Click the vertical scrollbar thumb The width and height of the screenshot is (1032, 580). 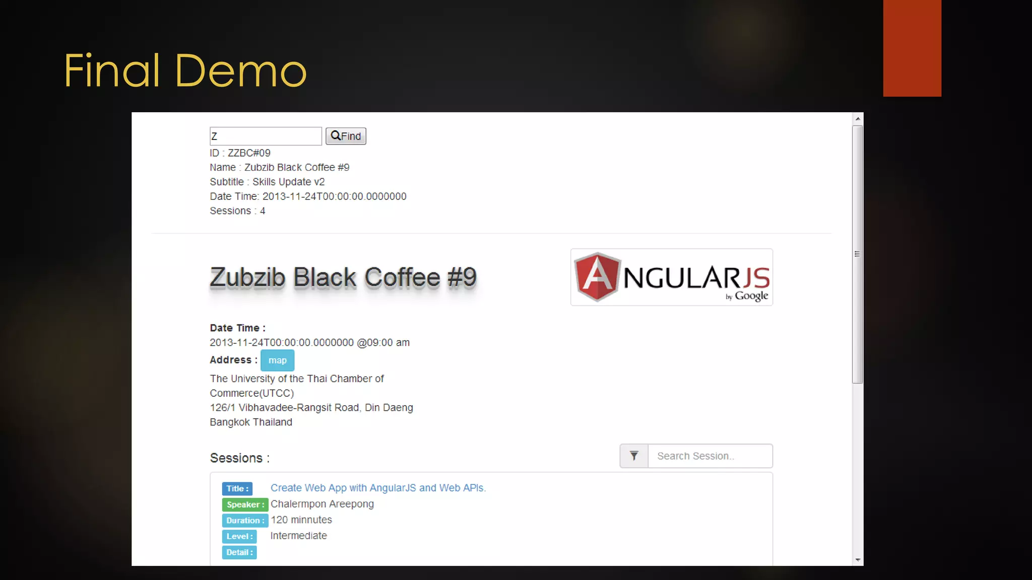858,254
